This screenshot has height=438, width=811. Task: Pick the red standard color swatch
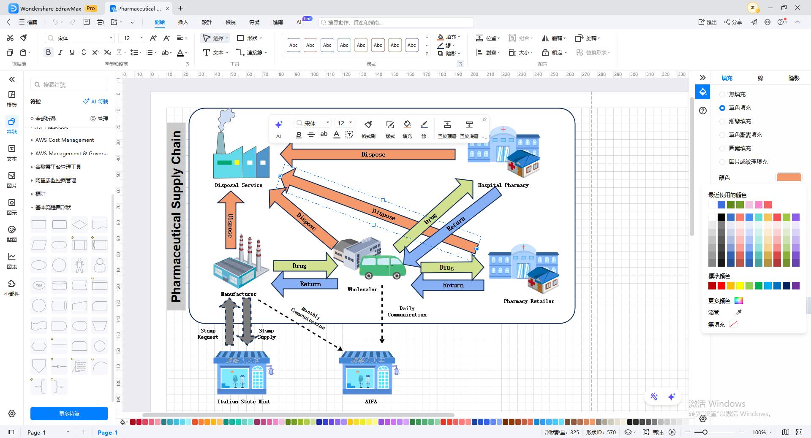(721, 286)
